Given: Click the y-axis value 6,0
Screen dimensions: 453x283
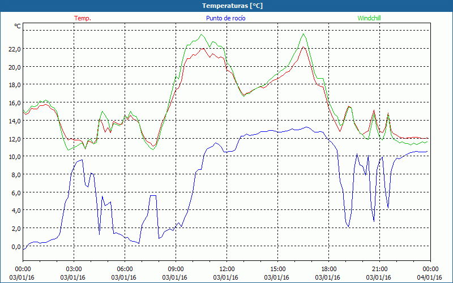Looking at the screenshot, I should (16, 192).
